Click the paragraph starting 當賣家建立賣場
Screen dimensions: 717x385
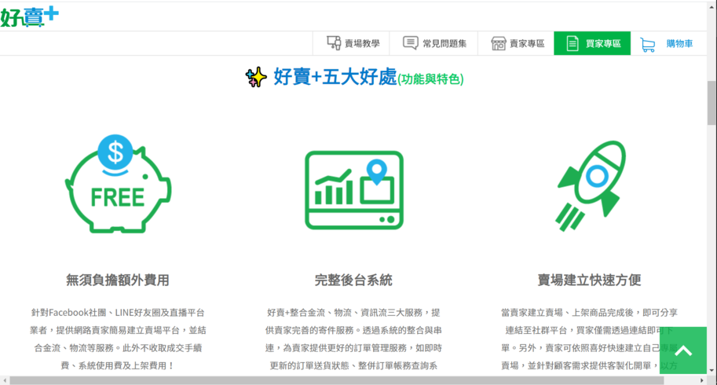[x=589, y=339]
